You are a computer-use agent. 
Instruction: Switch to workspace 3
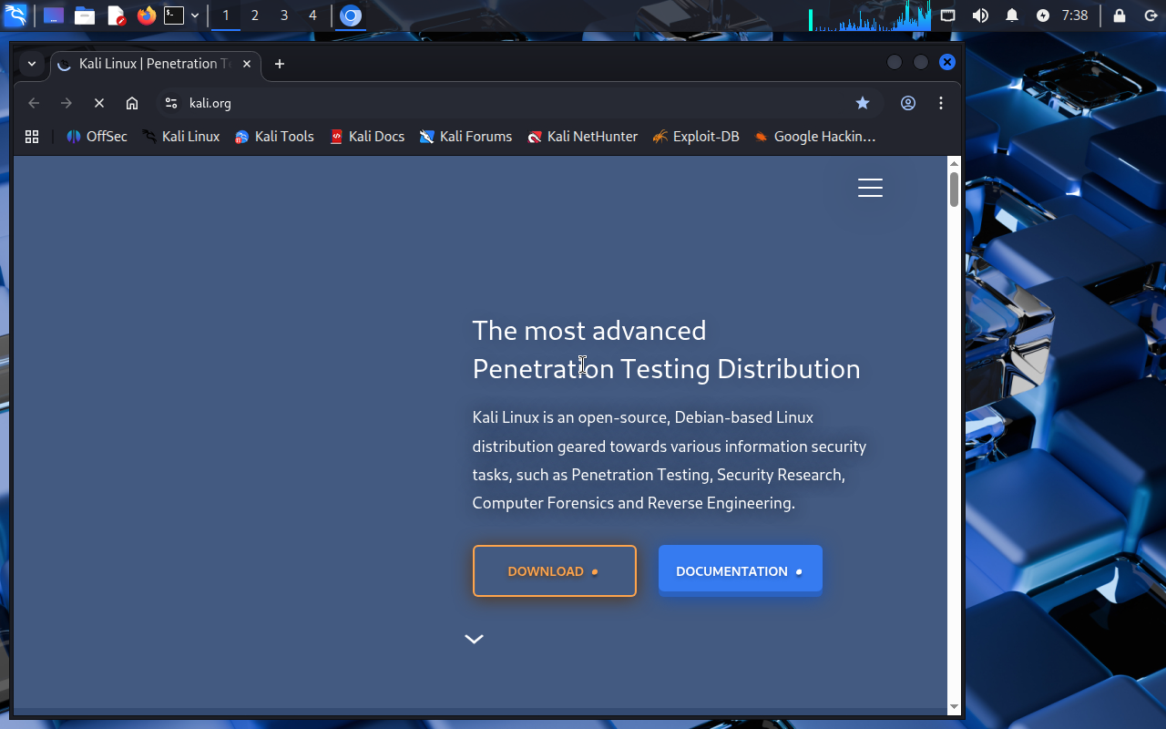click(x=284, y=15)
